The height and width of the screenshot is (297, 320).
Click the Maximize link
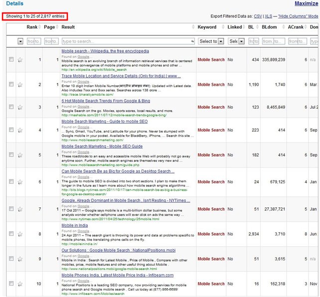point(306,4)
